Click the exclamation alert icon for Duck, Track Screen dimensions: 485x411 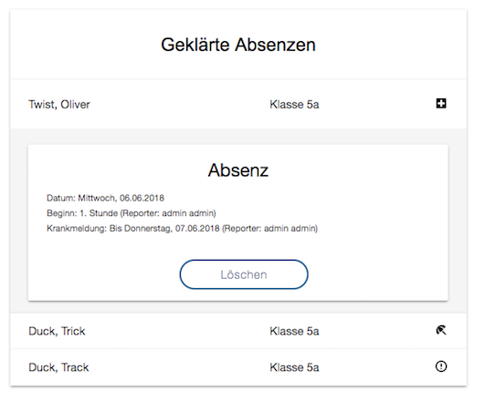(x=441, y=366)
